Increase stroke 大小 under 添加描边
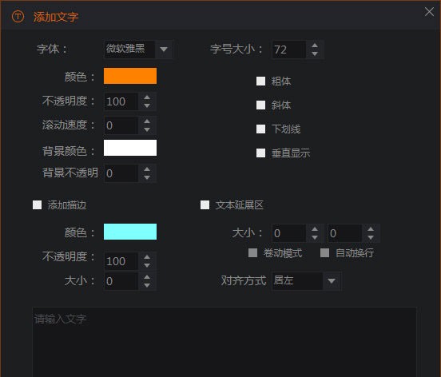The image size is (441, 377). [147, 277]
